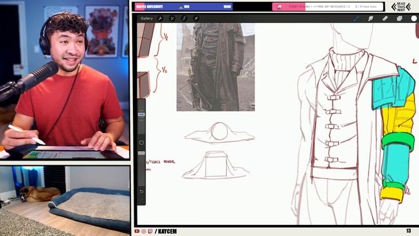Screen dimensions: 419x236
Task: Click the Undo arrow in sidebar
Action: pyautogui.click(x=141, y=191)
